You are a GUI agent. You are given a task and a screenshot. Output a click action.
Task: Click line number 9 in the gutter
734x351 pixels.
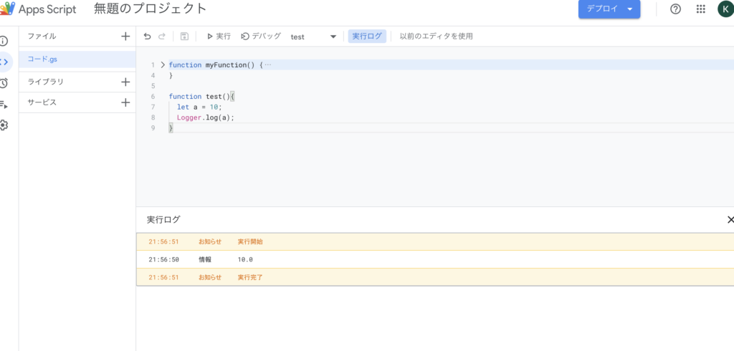(153, 128)
